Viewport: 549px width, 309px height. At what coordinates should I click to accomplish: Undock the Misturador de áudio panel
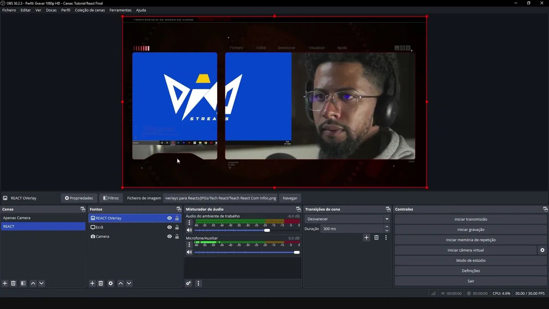click(299, 209)
